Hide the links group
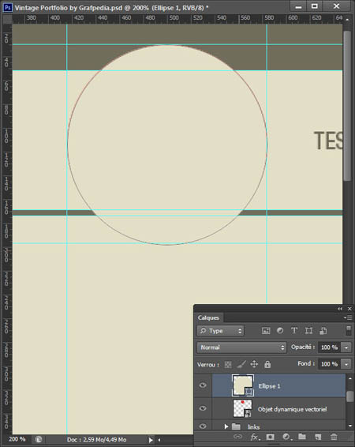Image resolution: width=355 pixels, height=447 pixels. (x=203, y=426)
